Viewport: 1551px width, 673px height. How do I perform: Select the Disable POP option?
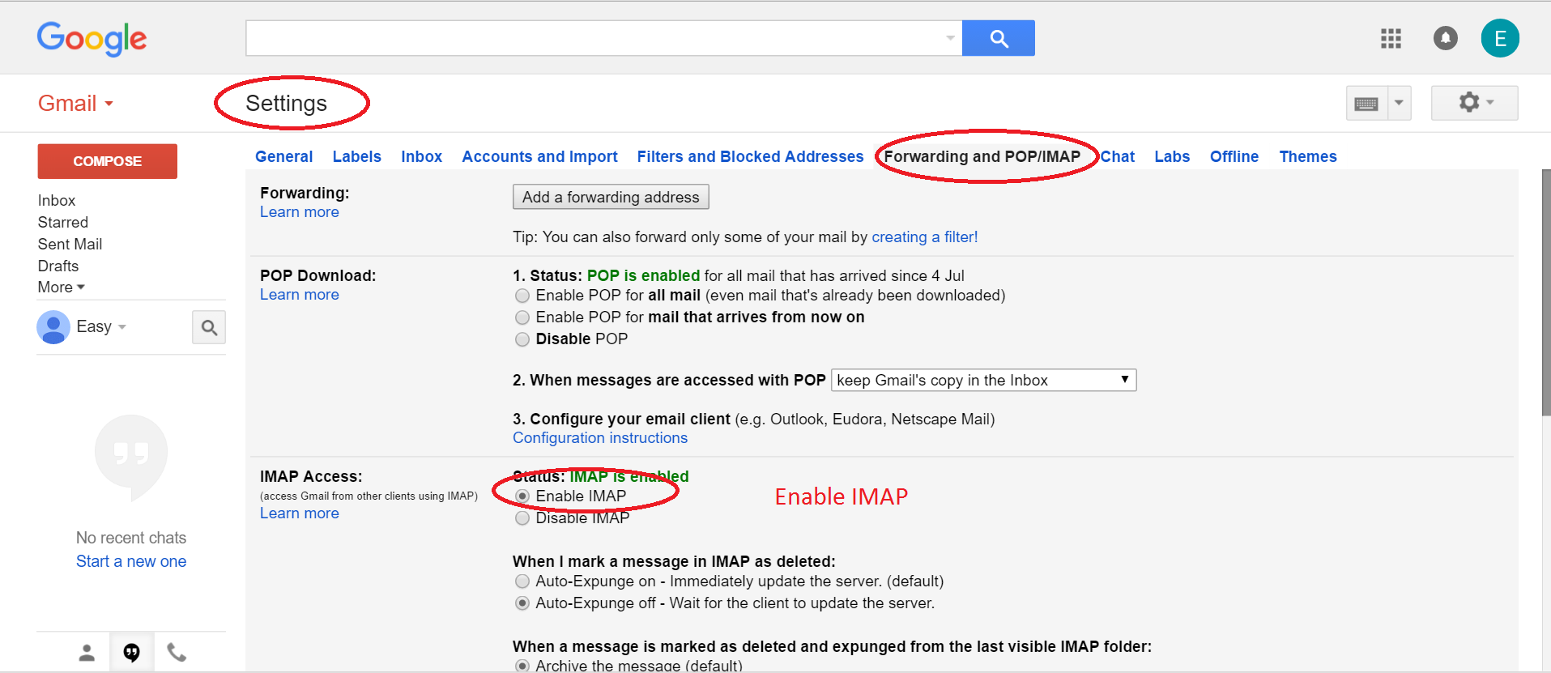[522, 339]
